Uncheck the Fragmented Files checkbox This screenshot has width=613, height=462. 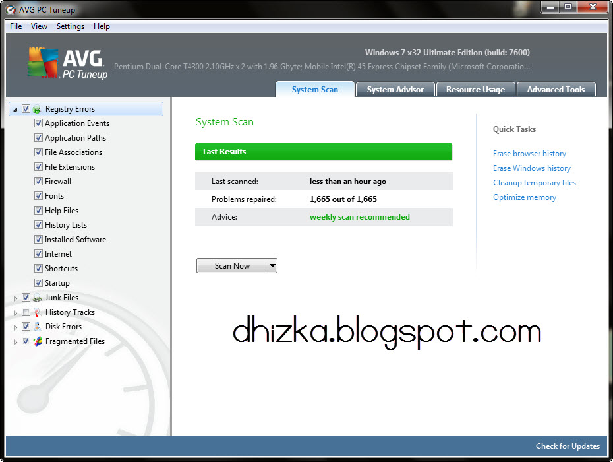point(26,341)
